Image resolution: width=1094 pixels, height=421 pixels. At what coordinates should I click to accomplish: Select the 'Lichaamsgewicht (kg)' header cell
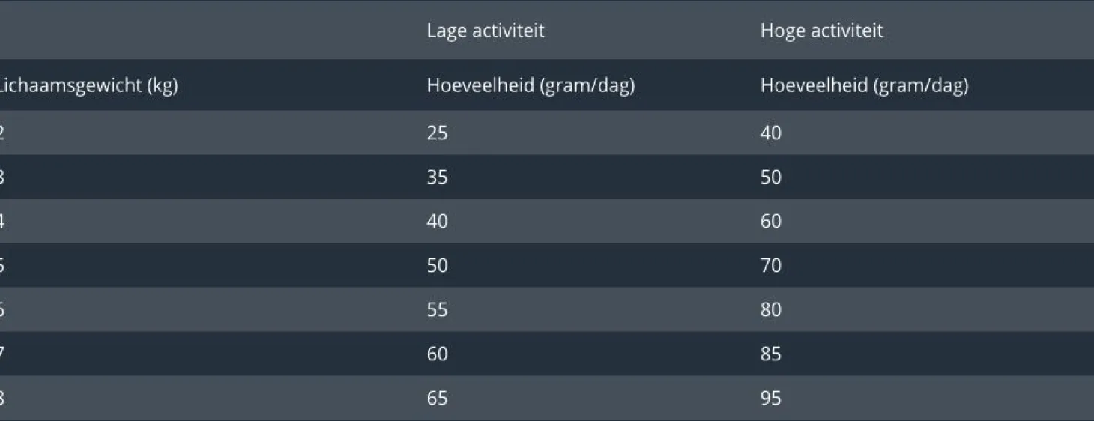click(88, 85)
